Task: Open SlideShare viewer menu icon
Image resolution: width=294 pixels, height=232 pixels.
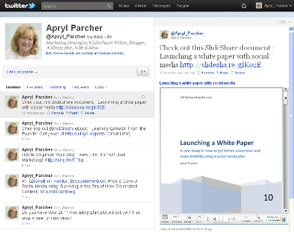Action: 165,218
